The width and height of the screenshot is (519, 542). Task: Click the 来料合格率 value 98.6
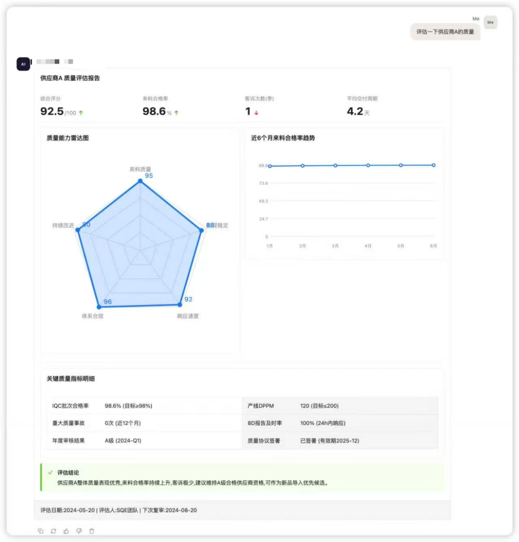tap(154, 111)
